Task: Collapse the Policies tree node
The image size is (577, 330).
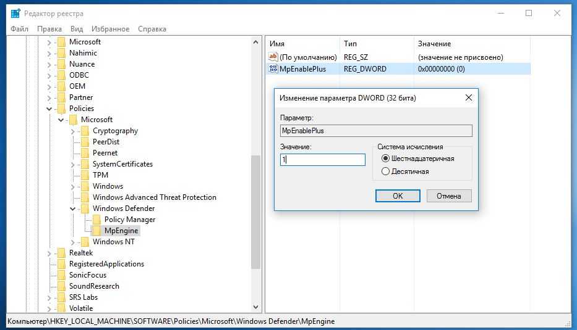Action: coord(49,109)
